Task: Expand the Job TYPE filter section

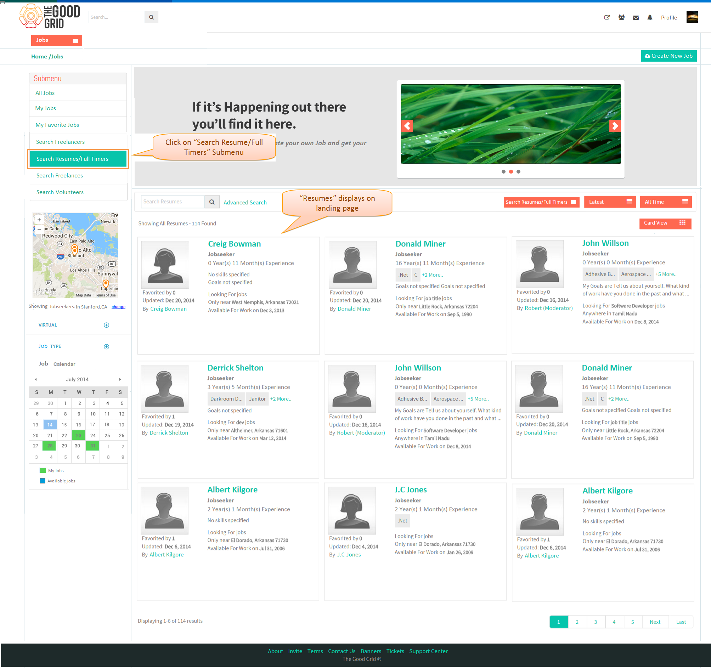Action: point(107,346)
